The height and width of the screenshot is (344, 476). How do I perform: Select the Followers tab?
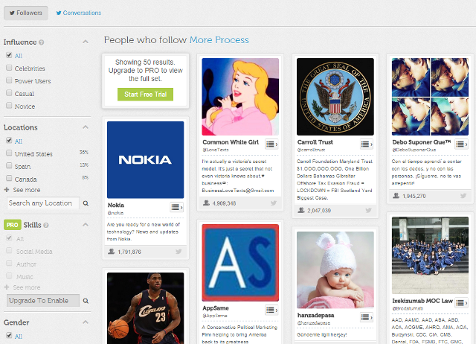point(26,13)
